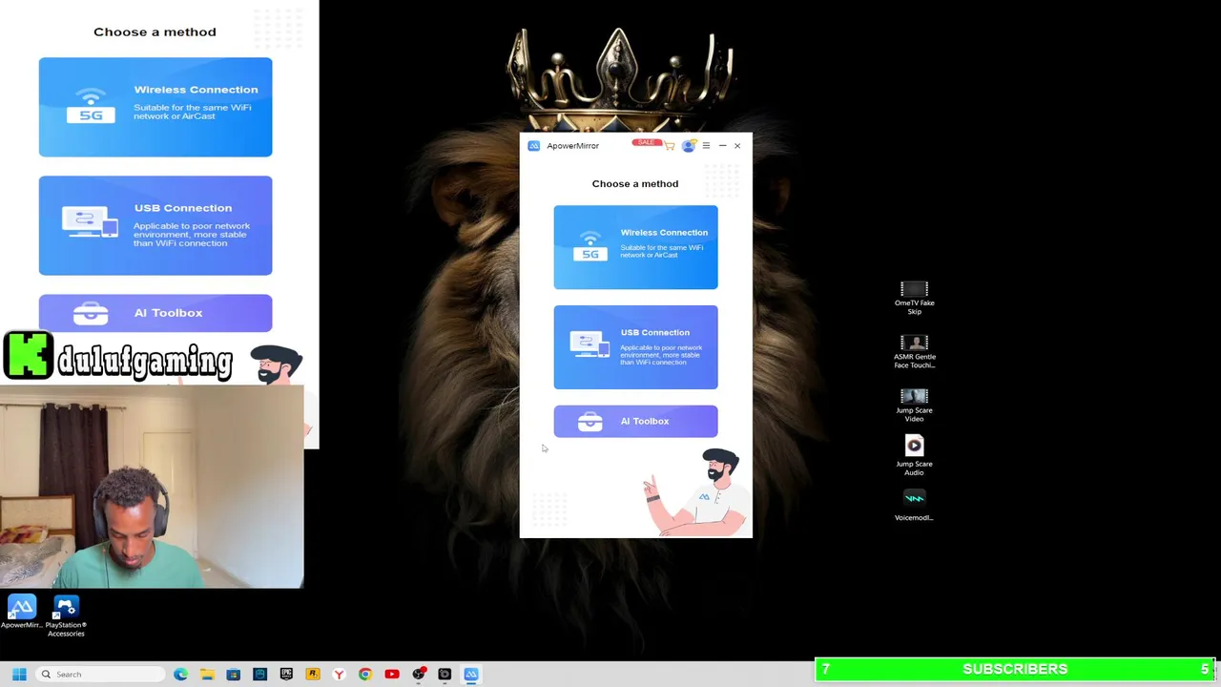Click the webcam video overlay
Screen dimensions: 1221x687
152,487
